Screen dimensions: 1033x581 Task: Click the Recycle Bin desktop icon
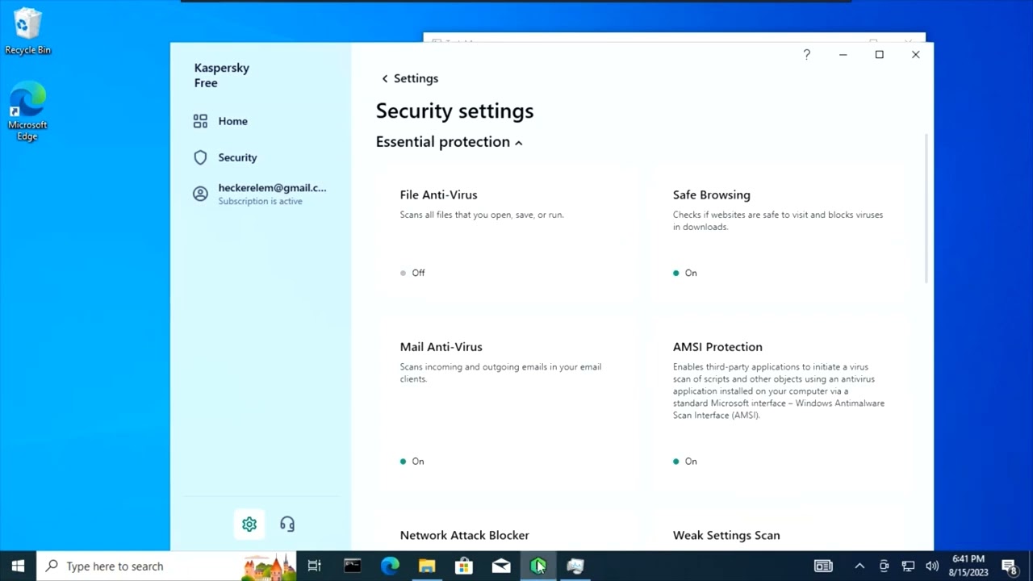[x=27, y=32]
